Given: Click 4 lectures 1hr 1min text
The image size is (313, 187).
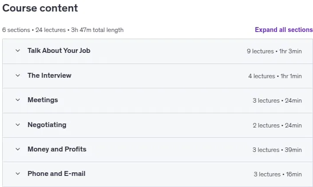Looking at the screenshot, I should pos(275,76).
